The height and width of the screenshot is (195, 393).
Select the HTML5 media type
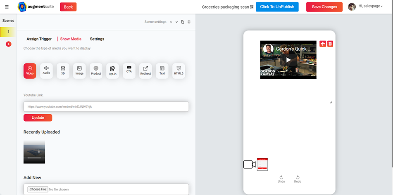tap(179, 71)
